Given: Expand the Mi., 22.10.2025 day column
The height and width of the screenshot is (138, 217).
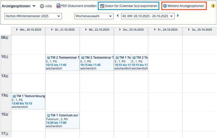Looking at the screenshot, I should coord(86,30).
